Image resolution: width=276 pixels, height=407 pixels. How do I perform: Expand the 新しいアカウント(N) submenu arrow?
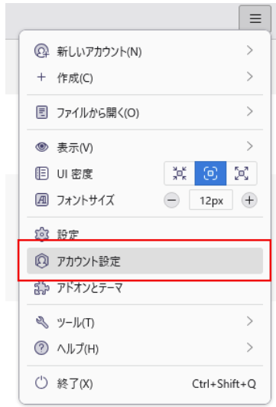(249, 51)
